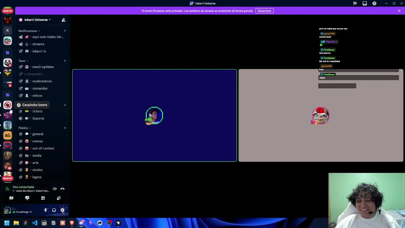The height and width of the screenshot is (228, 405).
Task: Open the soundboard icon
Action: (59, 198)
